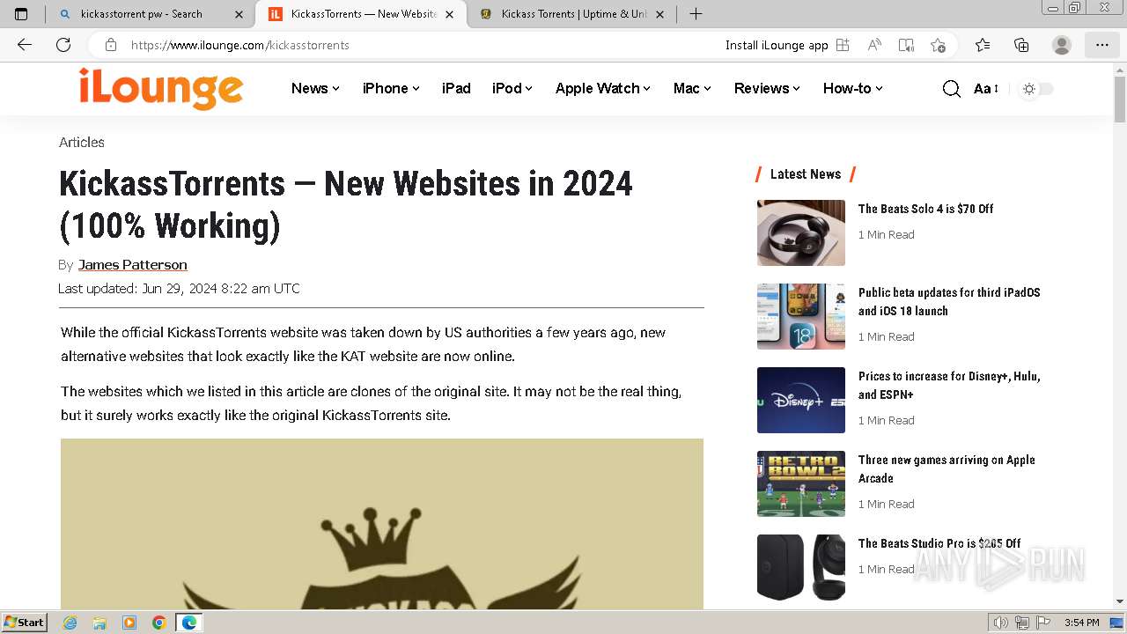Toggle dark mode switch

[1036, 89]
